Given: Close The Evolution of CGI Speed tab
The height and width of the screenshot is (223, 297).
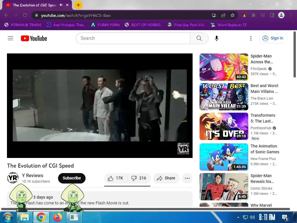Looking at the screenshot, I should (x=67, y=5).
